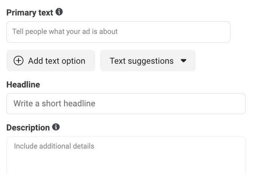The height and width of the screenshot is (175, 253).
Task: Click the Description label
Action: tap(28, 127)
